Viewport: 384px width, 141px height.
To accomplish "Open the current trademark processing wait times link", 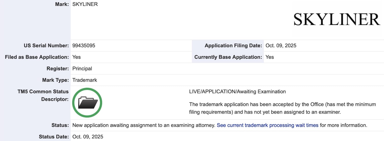I will pos(268,125).
